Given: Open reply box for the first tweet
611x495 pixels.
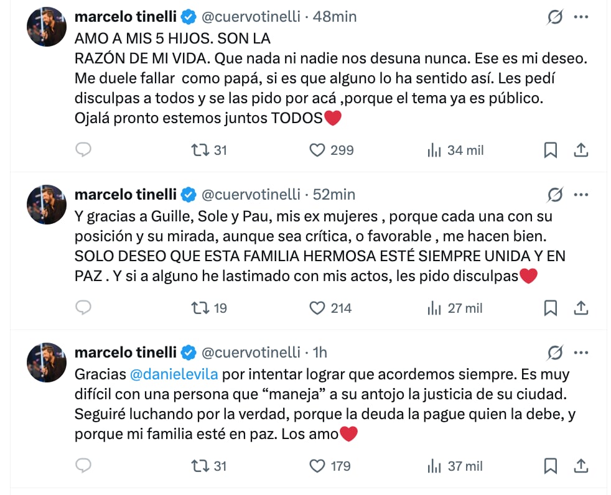Looking at the screenshot, I should [x=83, y=150].
